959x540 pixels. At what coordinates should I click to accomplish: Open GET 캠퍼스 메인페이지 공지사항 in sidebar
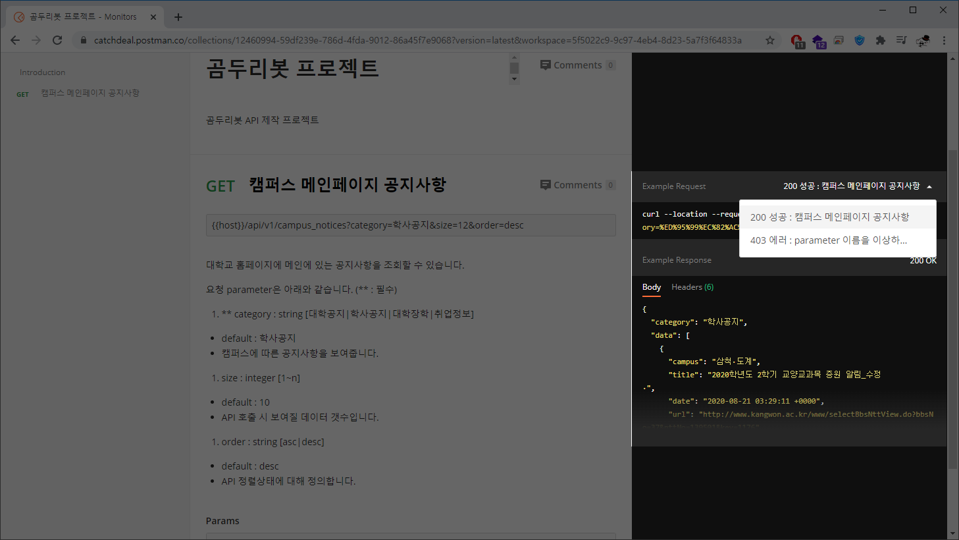(78, 94)
